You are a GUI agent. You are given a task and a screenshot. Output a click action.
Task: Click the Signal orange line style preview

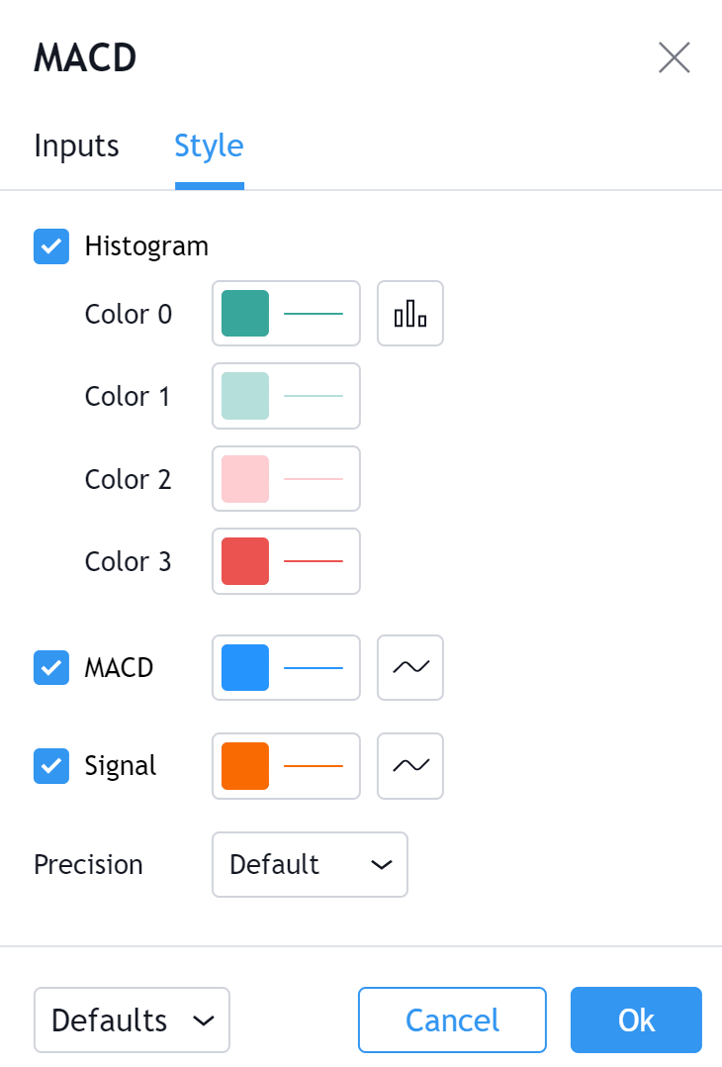click(314, 766)
